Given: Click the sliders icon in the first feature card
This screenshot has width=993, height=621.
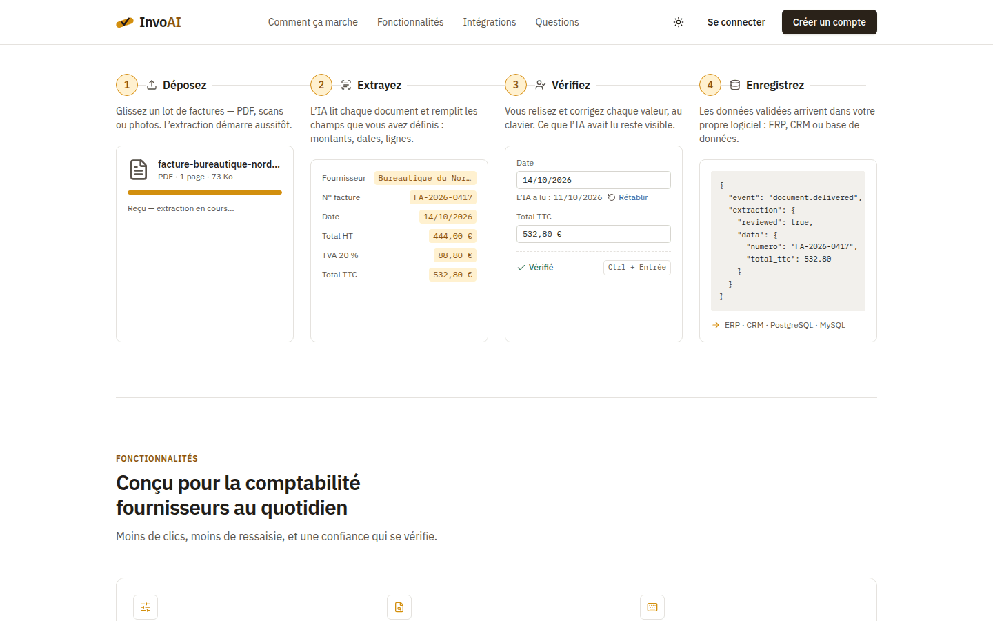Looking at the screenshot, I should [x=146, y=607].
